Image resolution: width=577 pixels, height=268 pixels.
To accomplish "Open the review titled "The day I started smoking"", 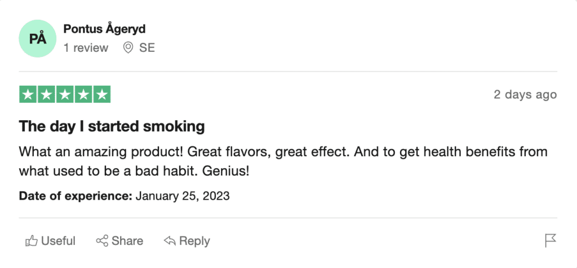I will [112, 126].
